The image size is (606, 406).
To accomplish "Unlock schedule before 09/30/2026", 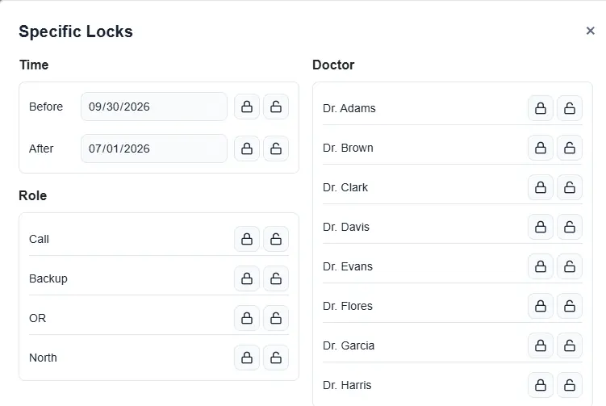I will (x=276, y=107).
